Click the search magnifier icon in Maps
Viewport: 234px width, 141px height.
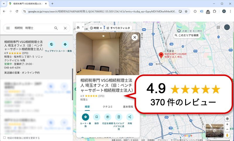pos(56,28)
